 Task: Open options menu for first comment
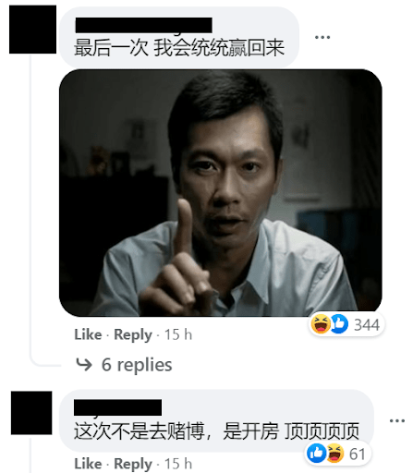coord(322,37)
